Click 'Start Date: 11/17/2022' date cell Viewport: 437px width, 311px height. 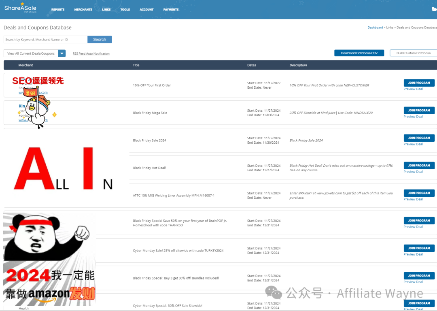coord(264,83)
